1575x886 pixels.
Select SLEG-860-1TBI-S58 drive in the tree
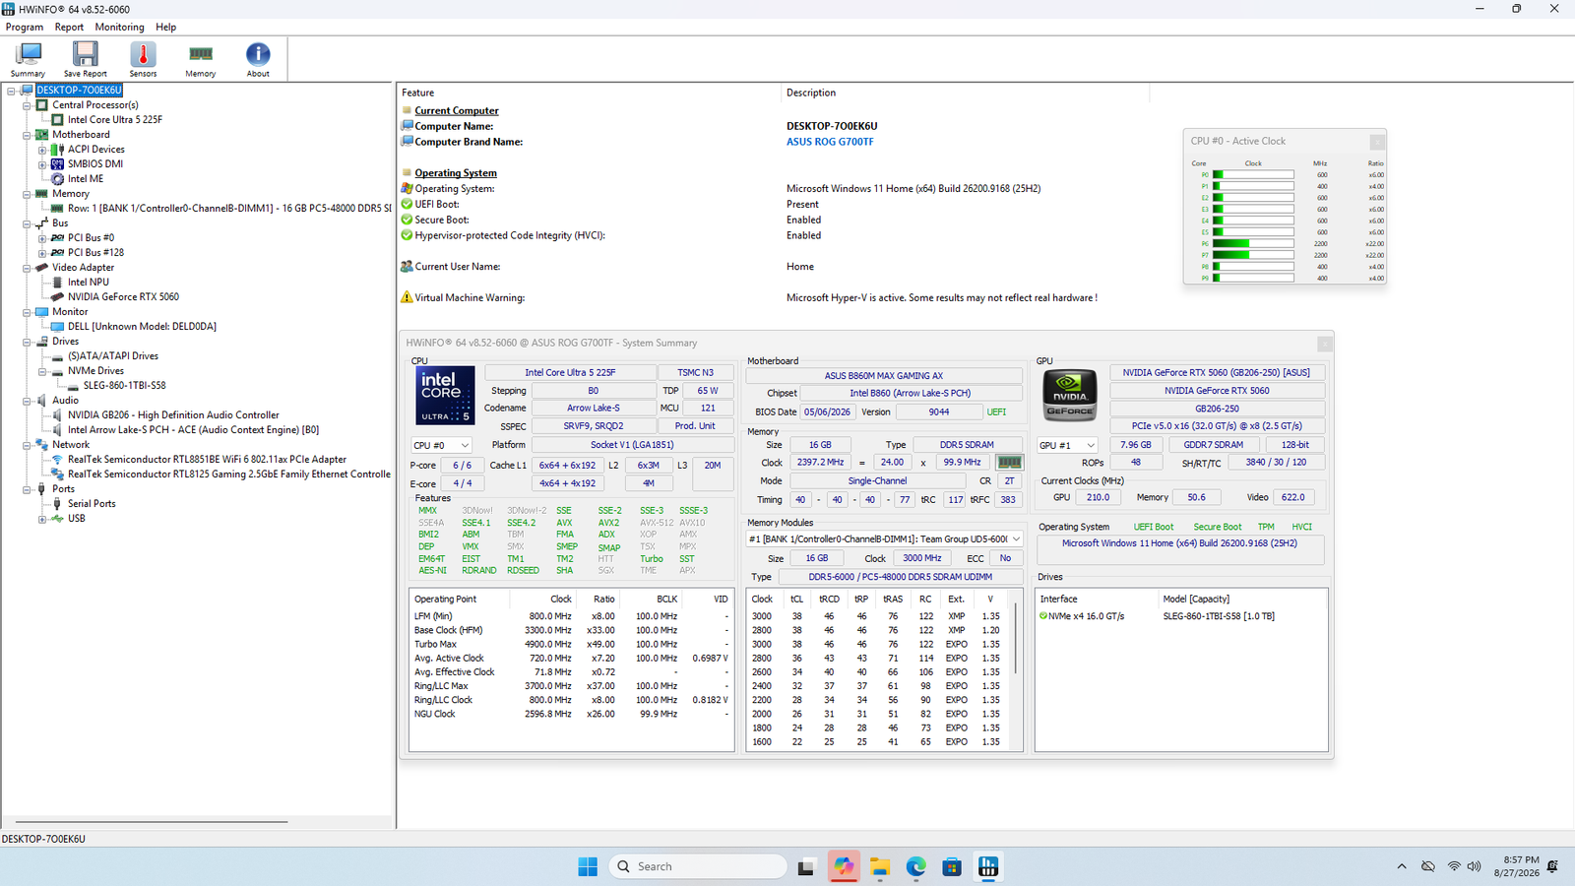pos(124,386)
